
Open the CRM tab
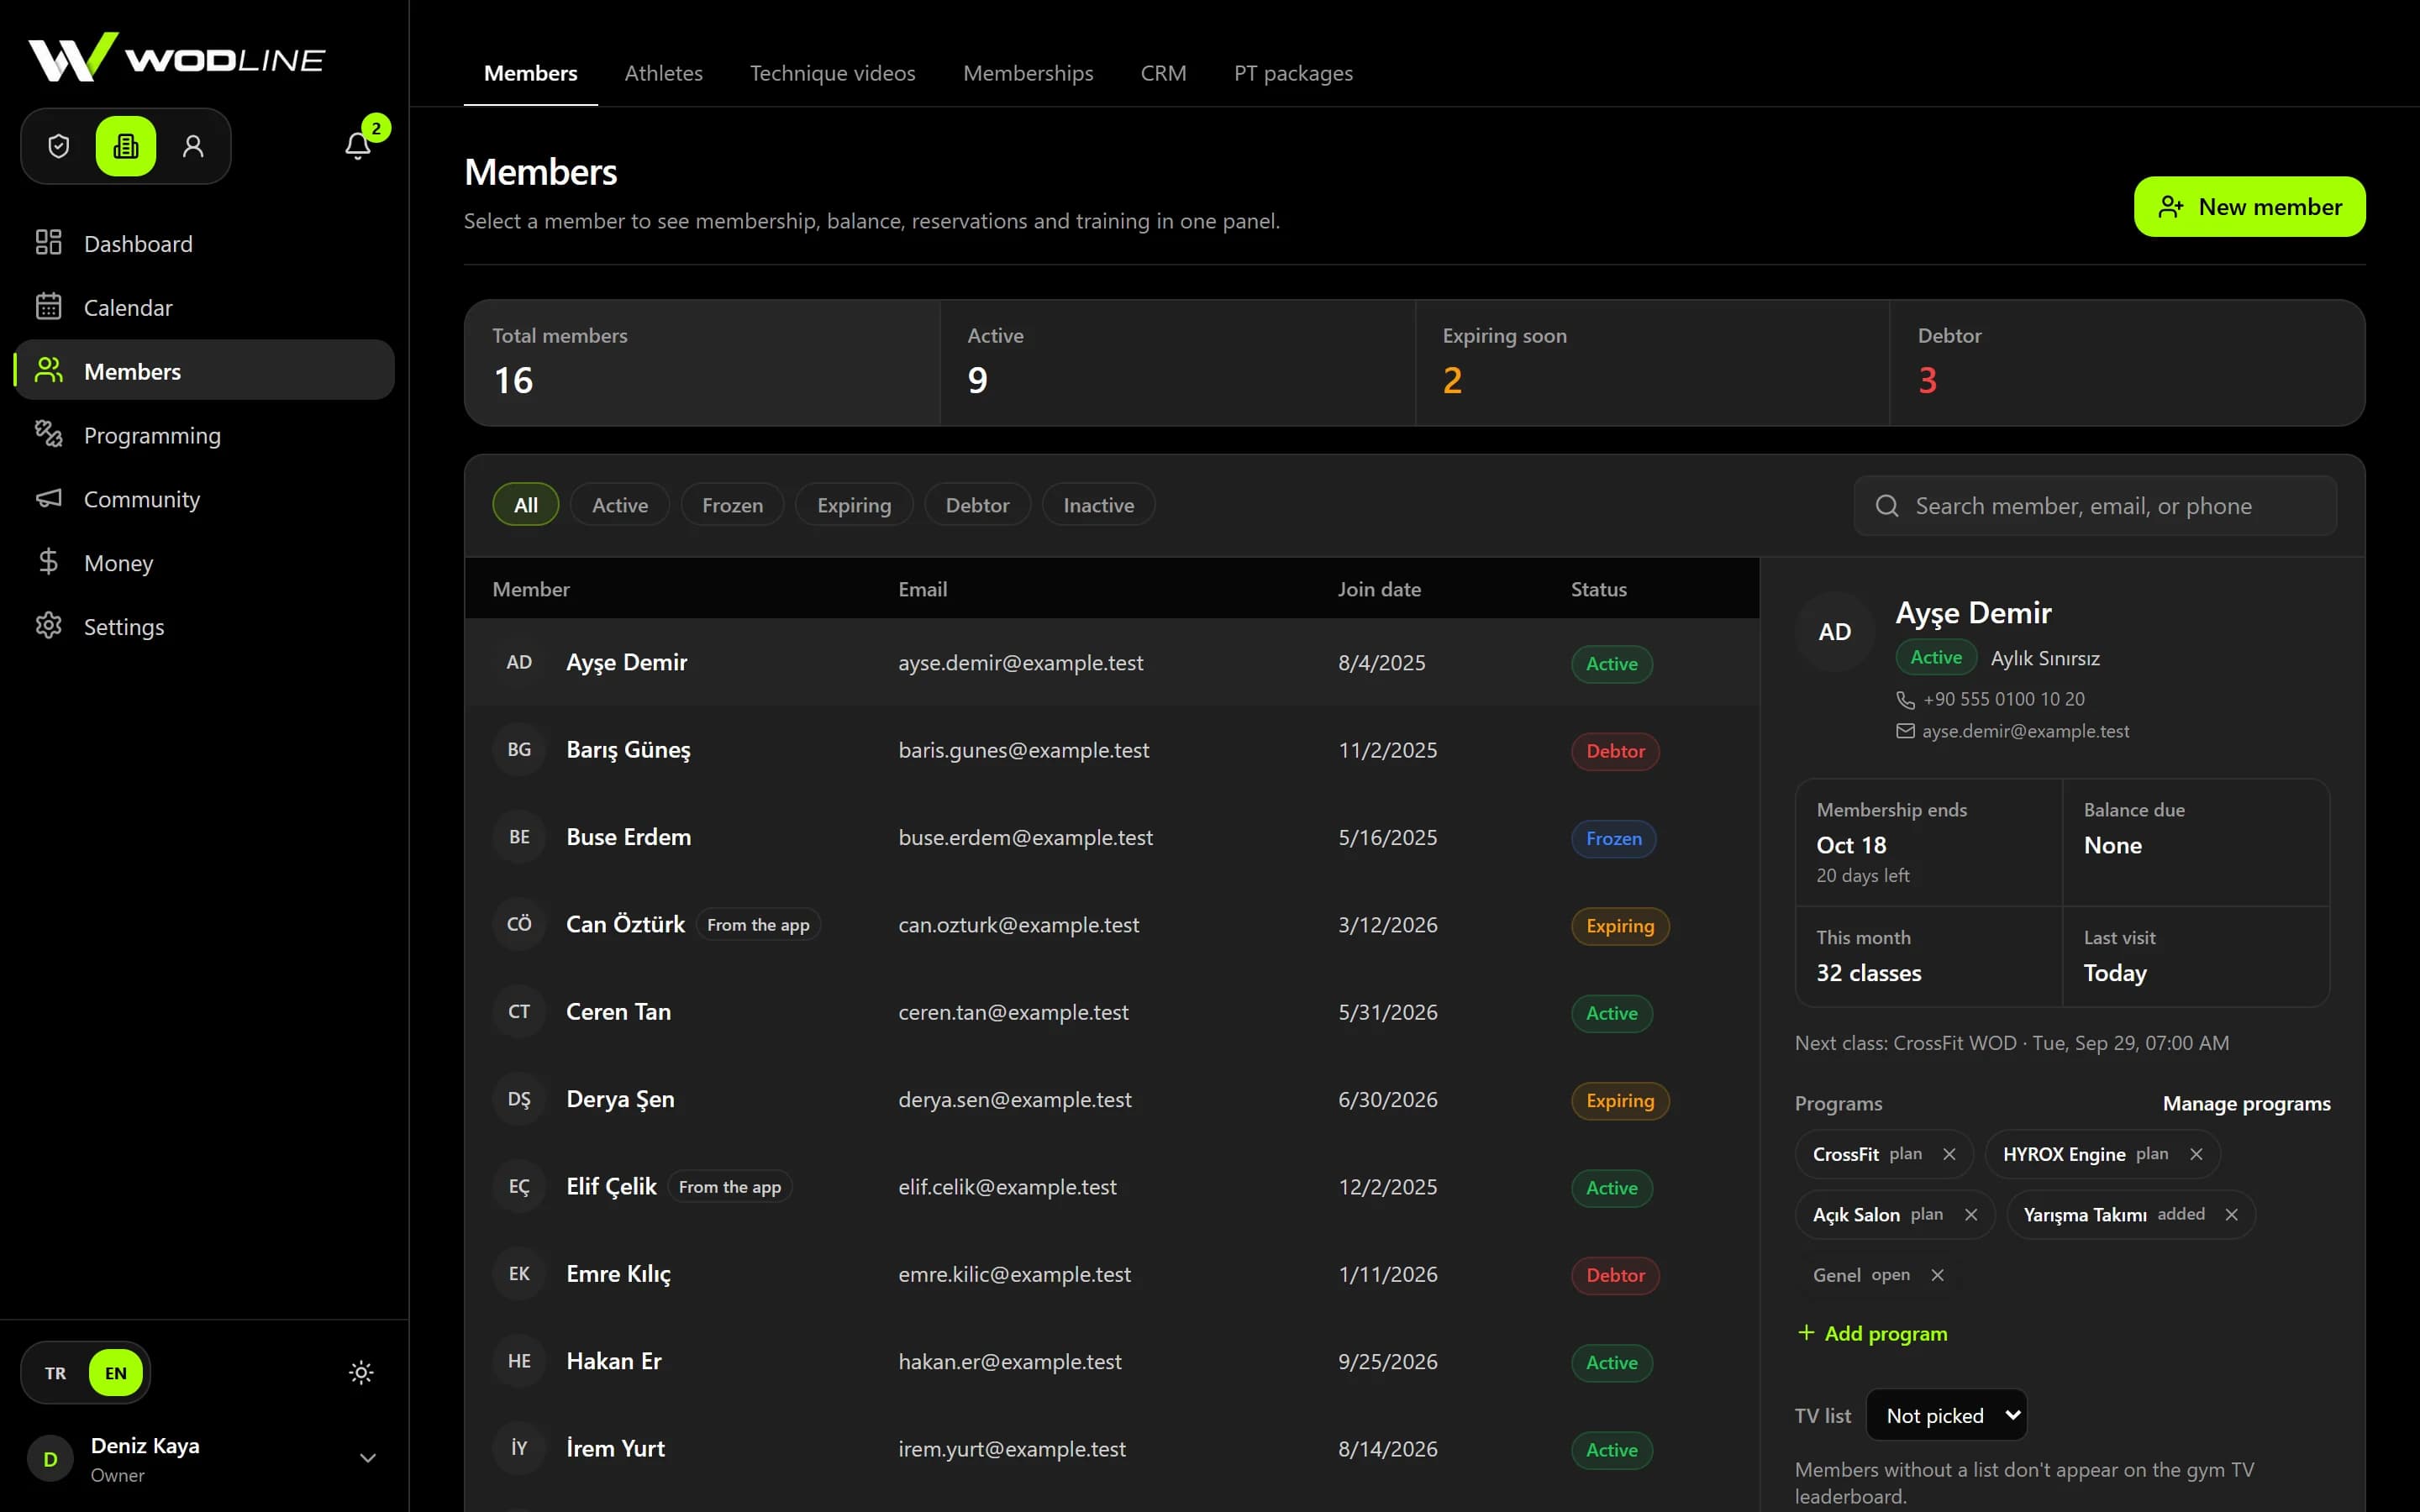coord(1164,73)
